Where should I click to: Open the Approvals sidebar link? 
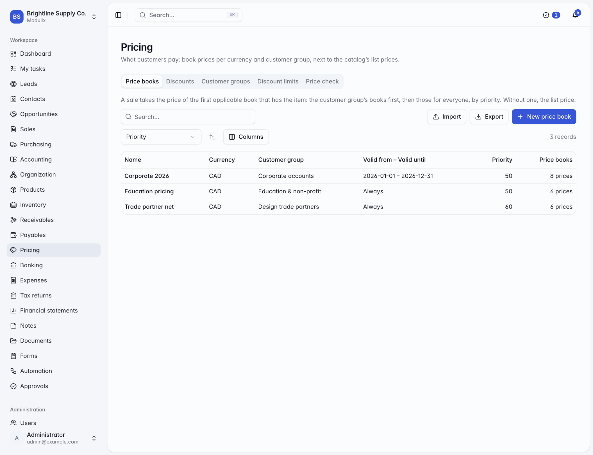click(54, 386)
